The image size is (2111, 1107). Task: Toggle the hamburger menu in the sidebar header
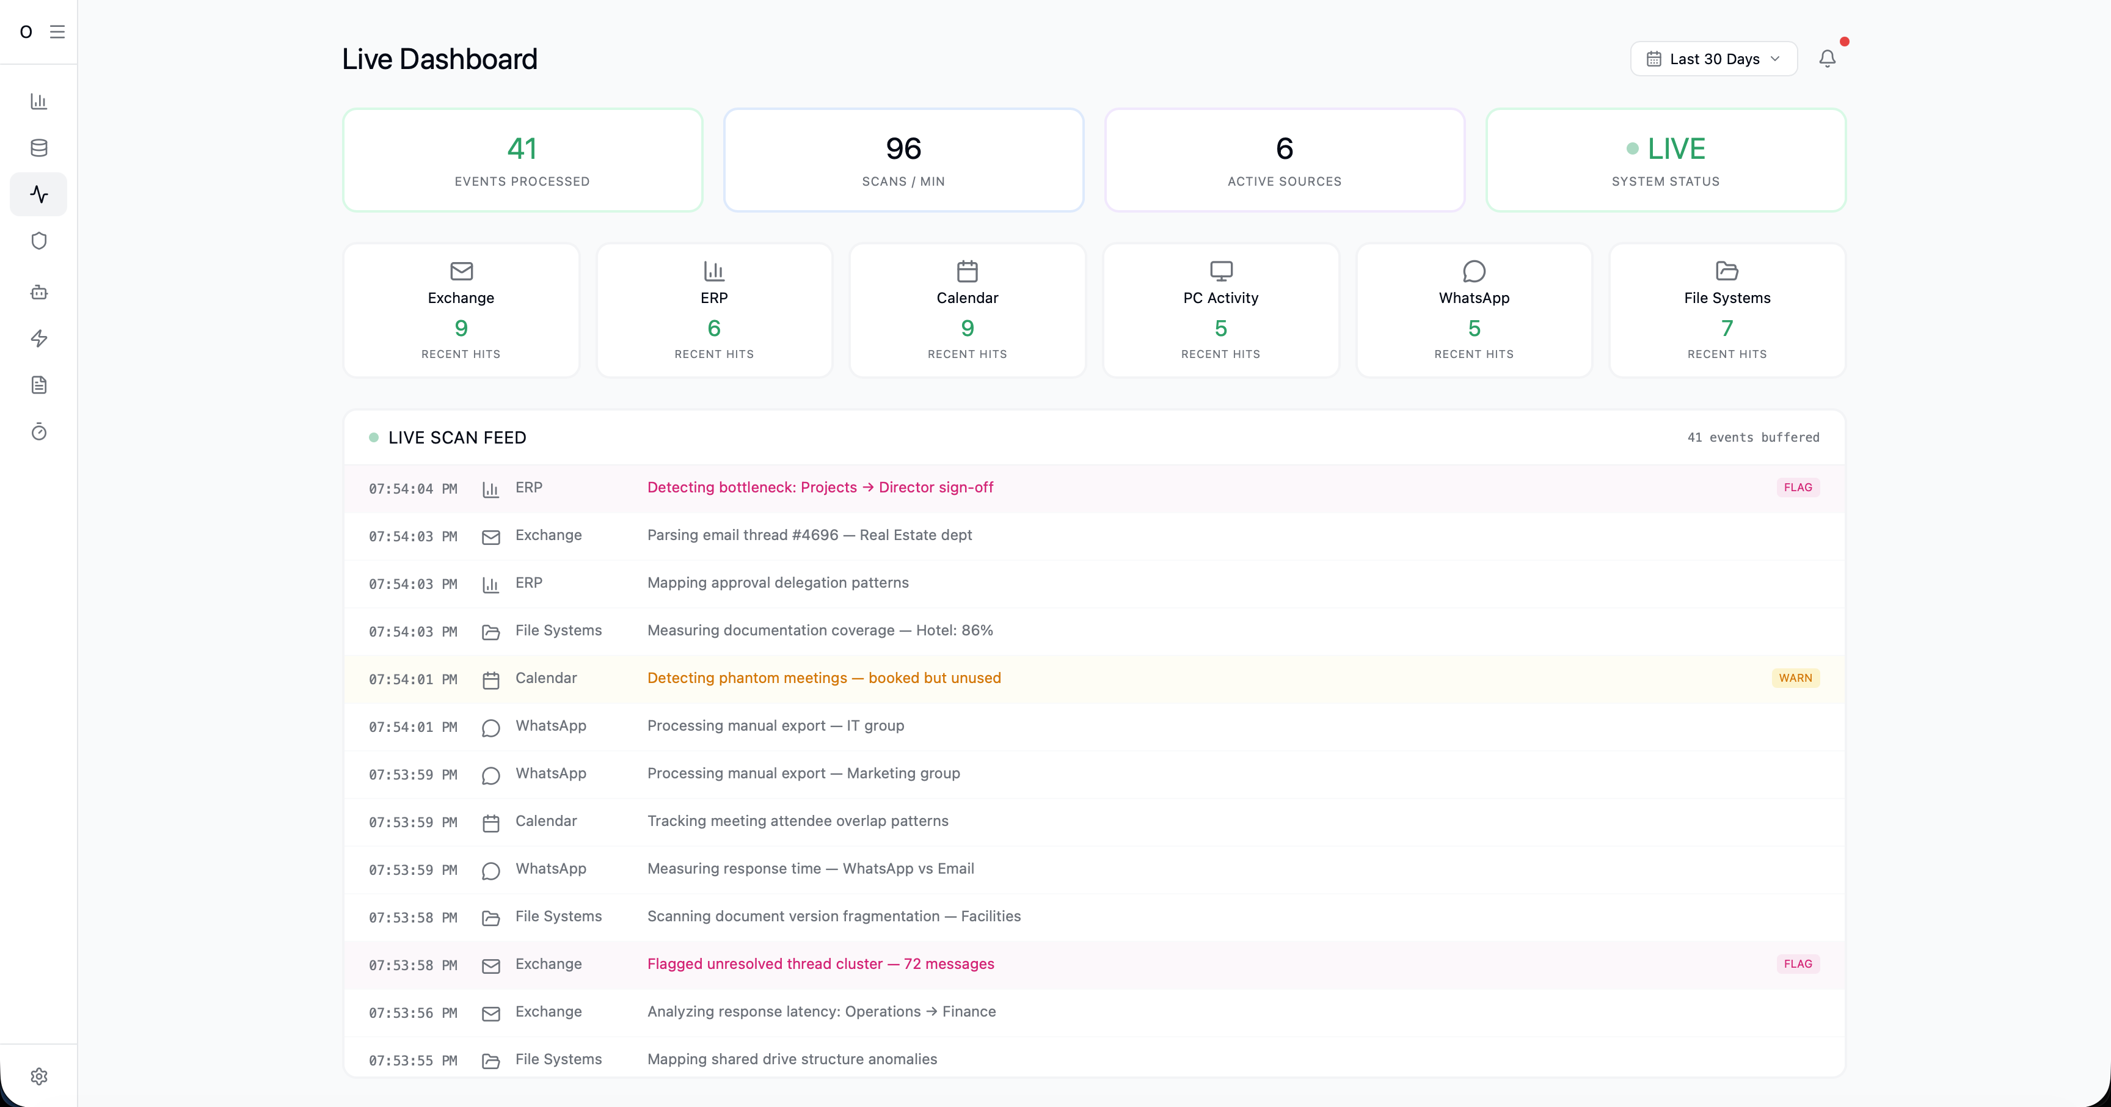(57, 32)
